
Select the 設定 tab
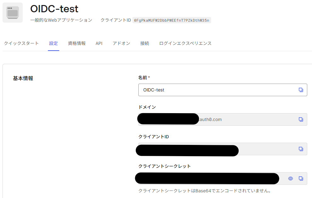click(x=53, y=43)
